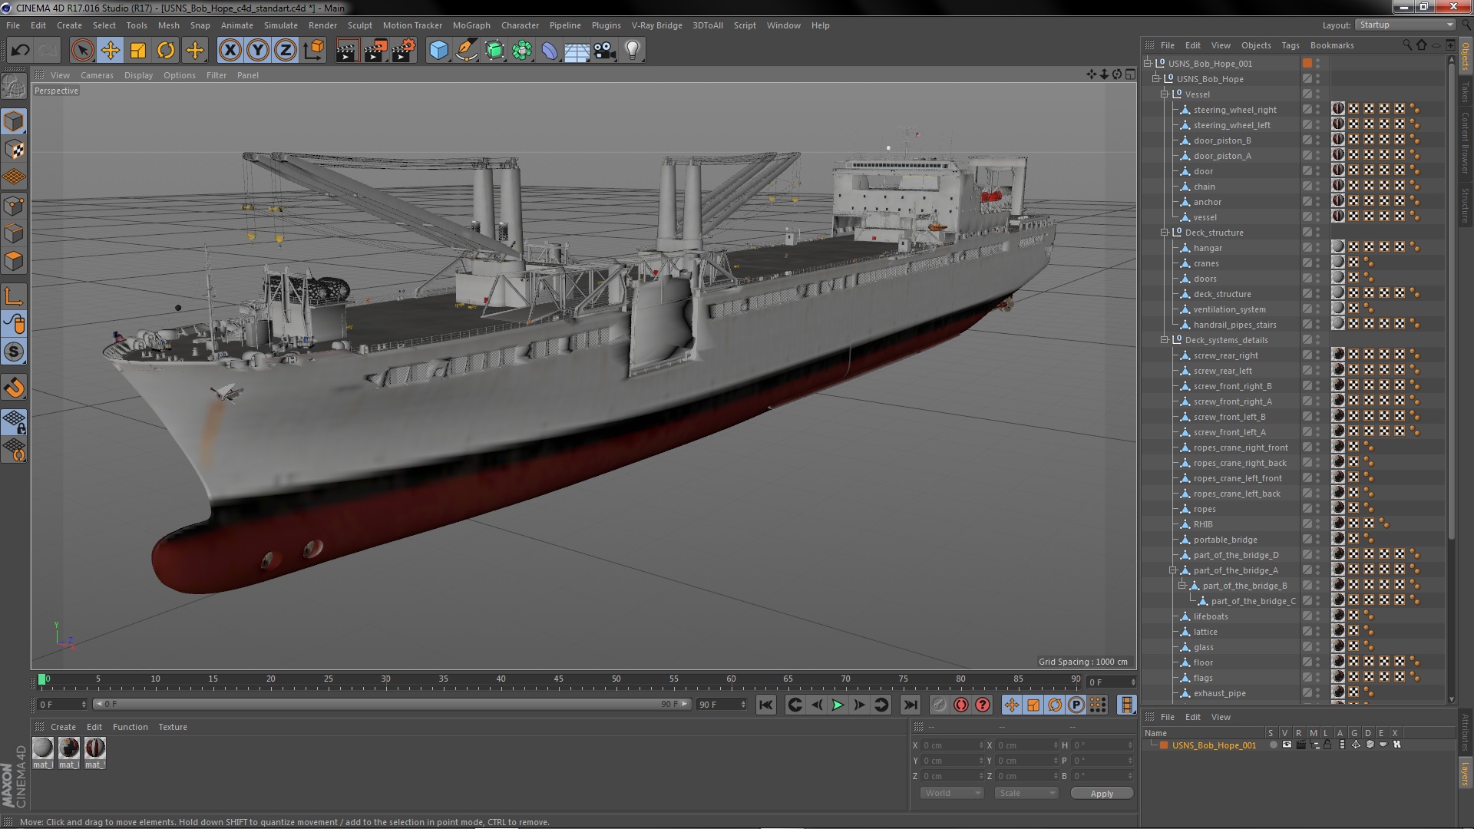Collapse the Deck_systems_details group
The height and width of the screenshot is (829, 1474).
1165,339
